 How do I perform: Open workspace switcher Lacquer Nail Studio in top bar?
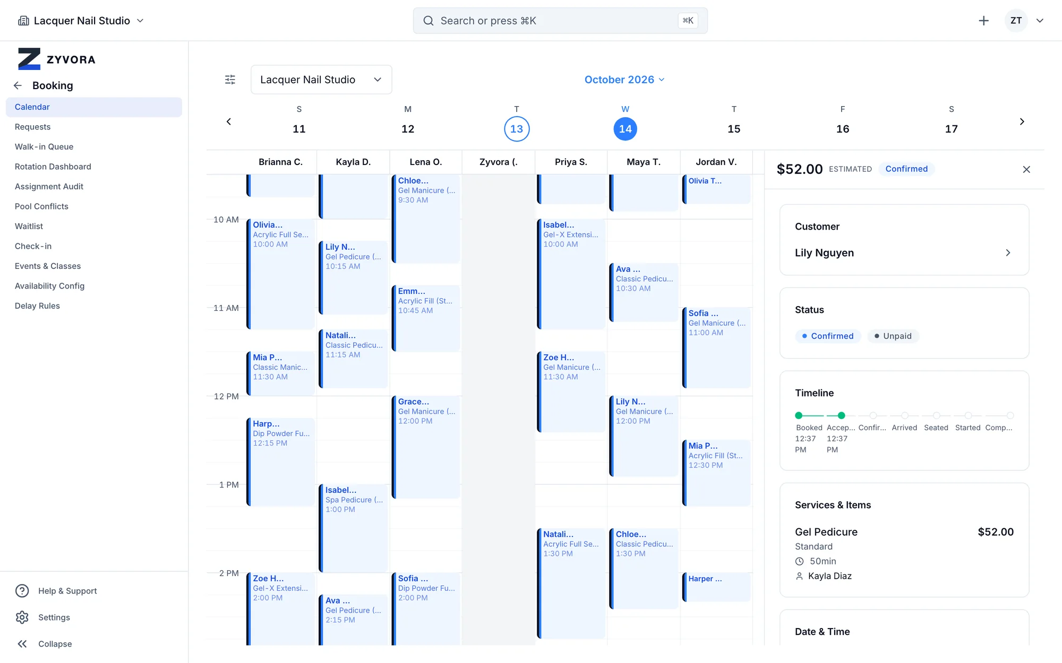[81, 21]
